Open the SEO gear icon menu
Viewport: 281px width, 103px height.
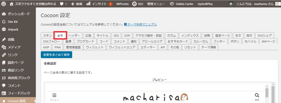point(134,4)
